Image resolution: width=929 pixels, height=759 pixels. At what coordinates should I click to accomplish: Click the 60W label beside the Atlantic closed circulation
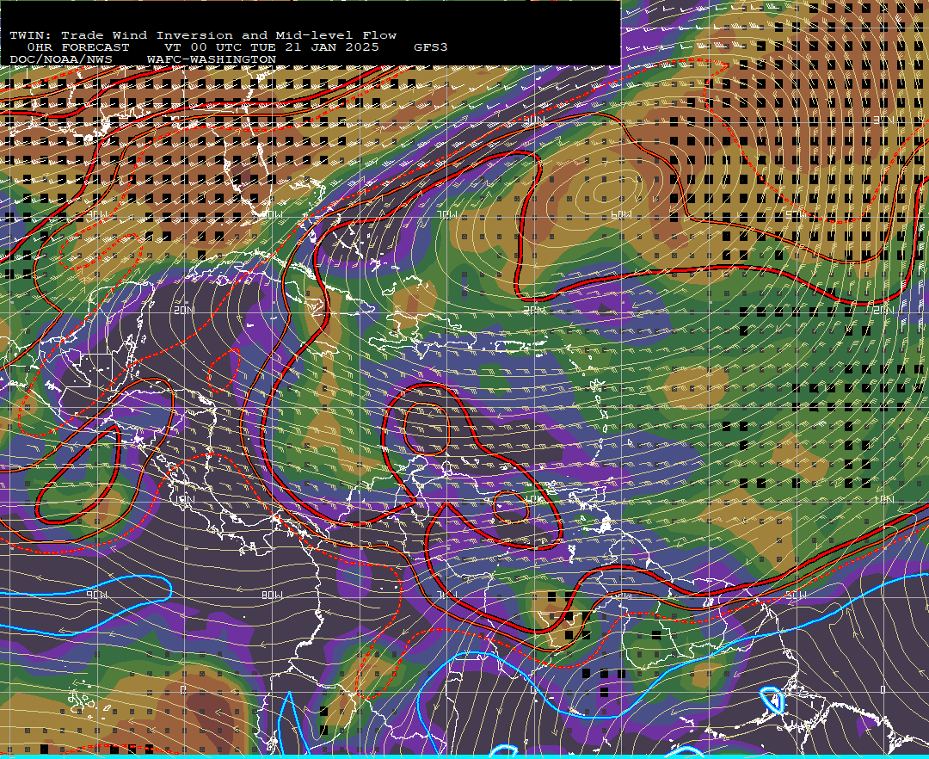coord(621,215)
